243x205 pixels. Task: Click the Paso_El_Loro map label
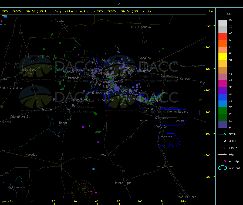coord(187,197)
